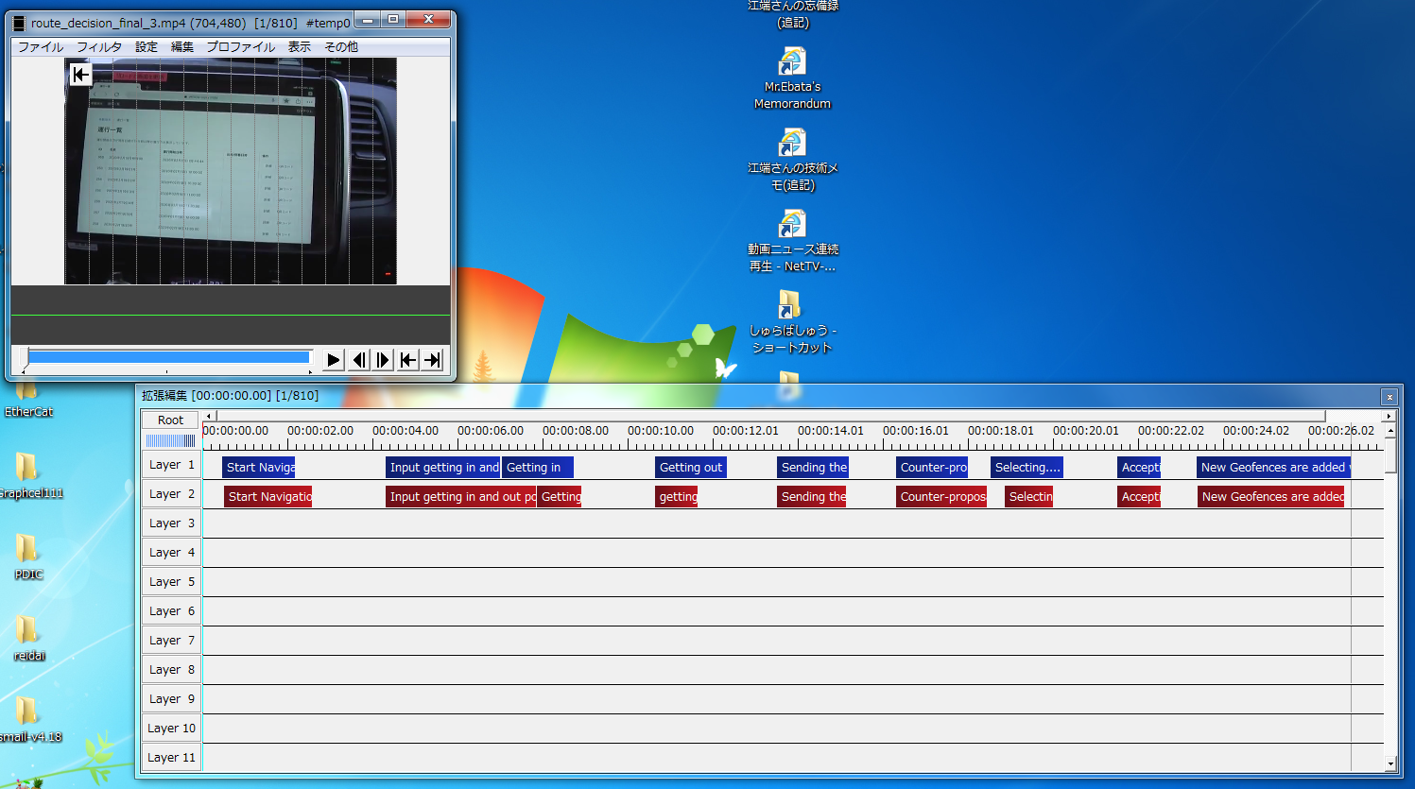Click the timeline zoom scale bar under Root
The height and width of the screenshot is (789, 1415).
[171, 440]
